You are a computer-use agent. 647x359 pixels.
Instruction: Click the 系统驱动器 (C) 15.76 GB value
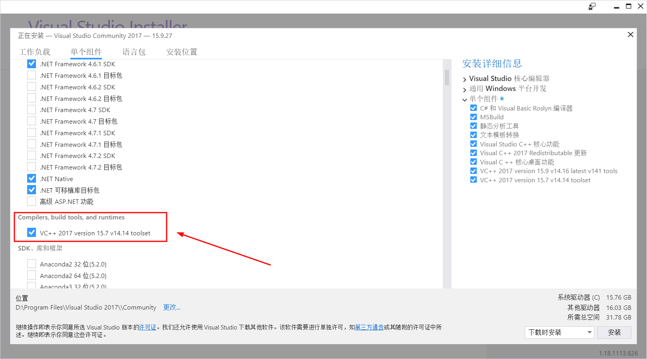[619, 297]
